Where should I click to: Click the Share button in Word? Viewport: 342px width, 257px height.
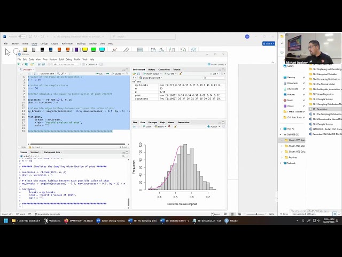[268, 44]
